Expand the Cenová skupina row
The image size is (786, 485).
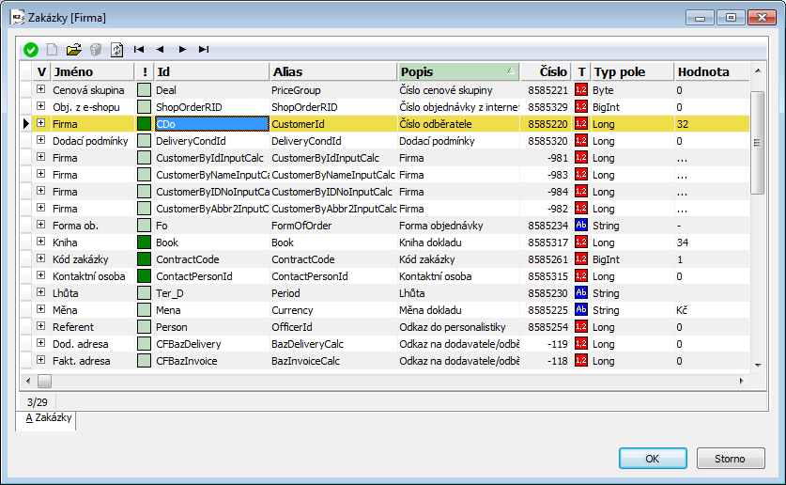pos(40,89)
